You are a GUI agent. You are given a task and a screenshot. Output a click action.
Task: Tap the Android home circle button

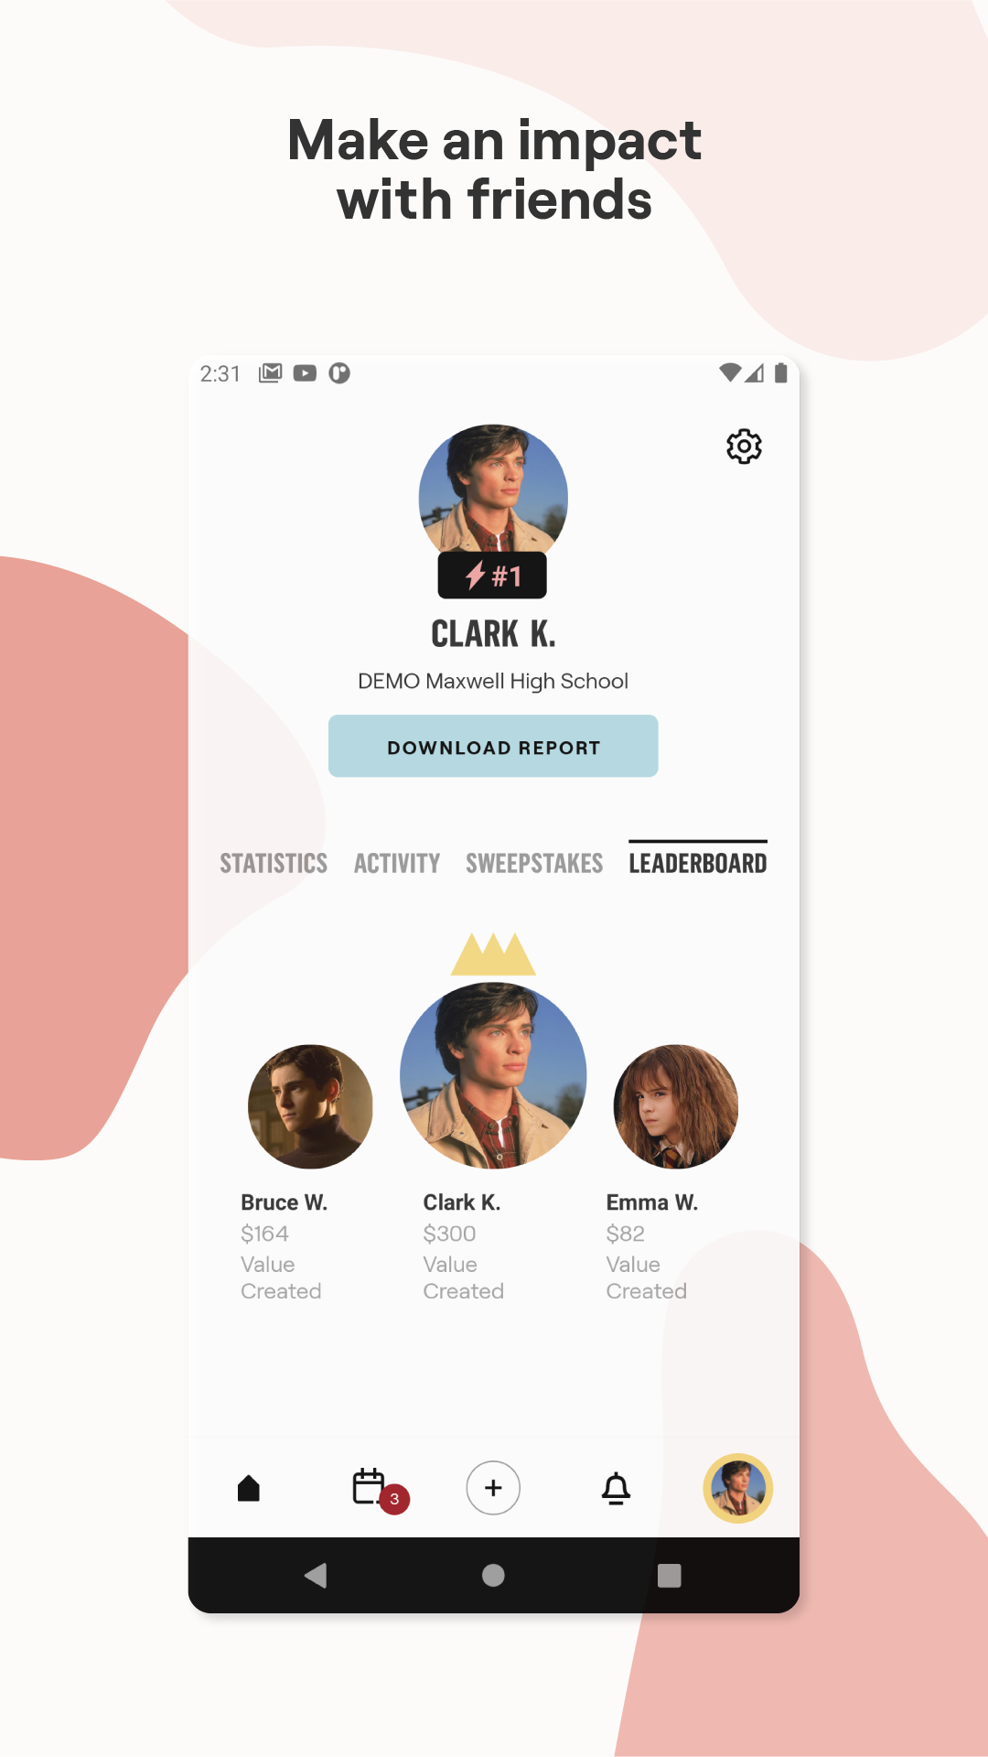pyautogui.click(x=493, y=1575)
